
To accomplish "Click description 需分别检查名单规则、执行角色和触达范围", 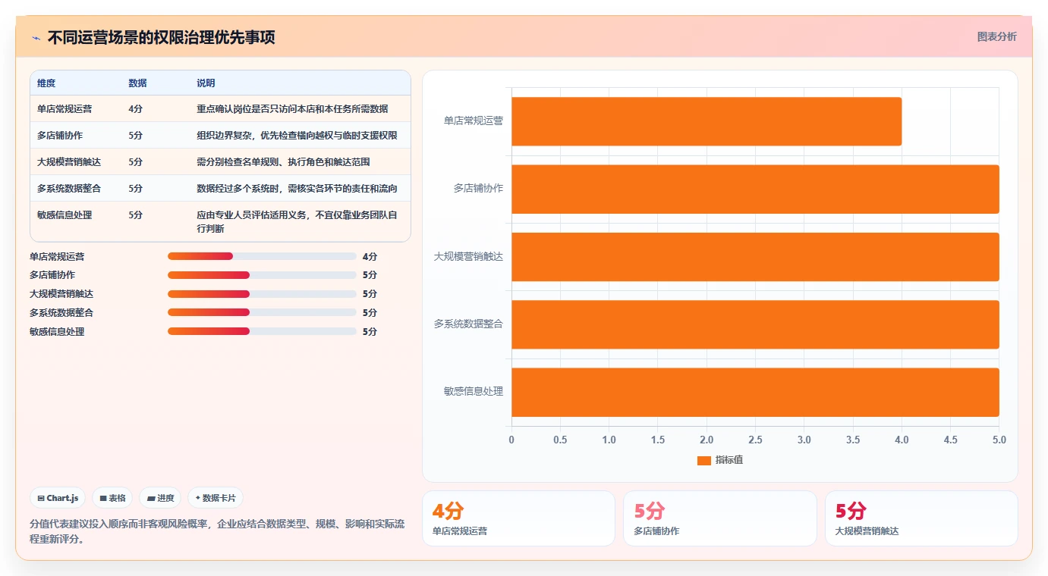I will 283,162.
